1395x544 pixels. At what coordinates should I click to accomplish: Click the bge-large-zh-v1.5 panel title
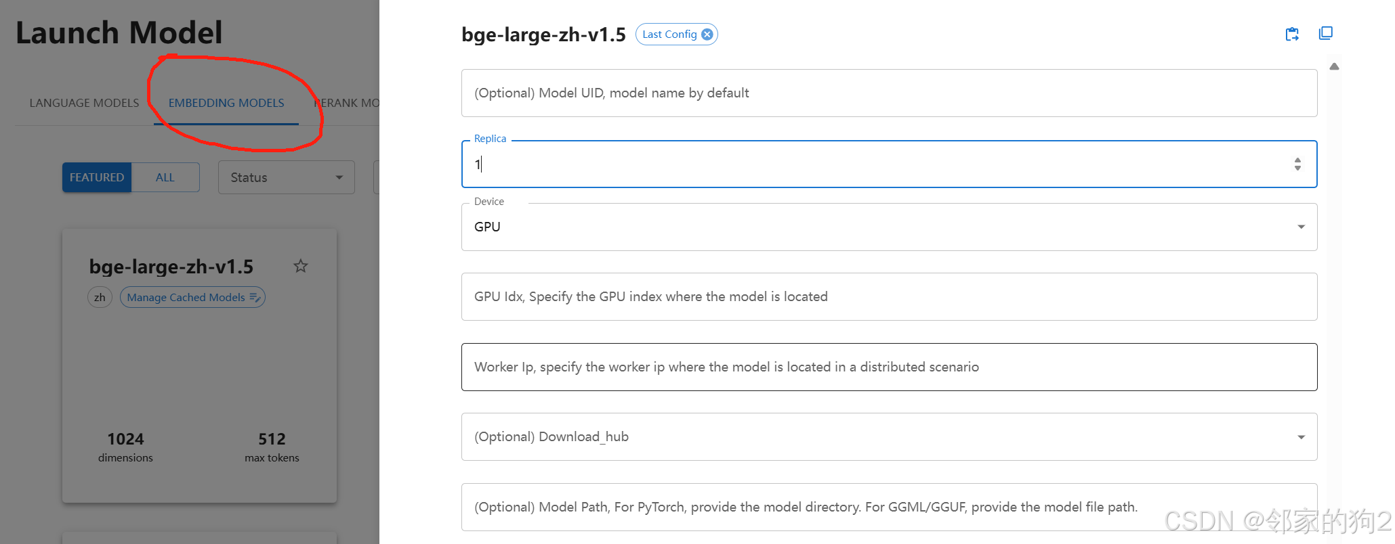[x=543, y=35]
